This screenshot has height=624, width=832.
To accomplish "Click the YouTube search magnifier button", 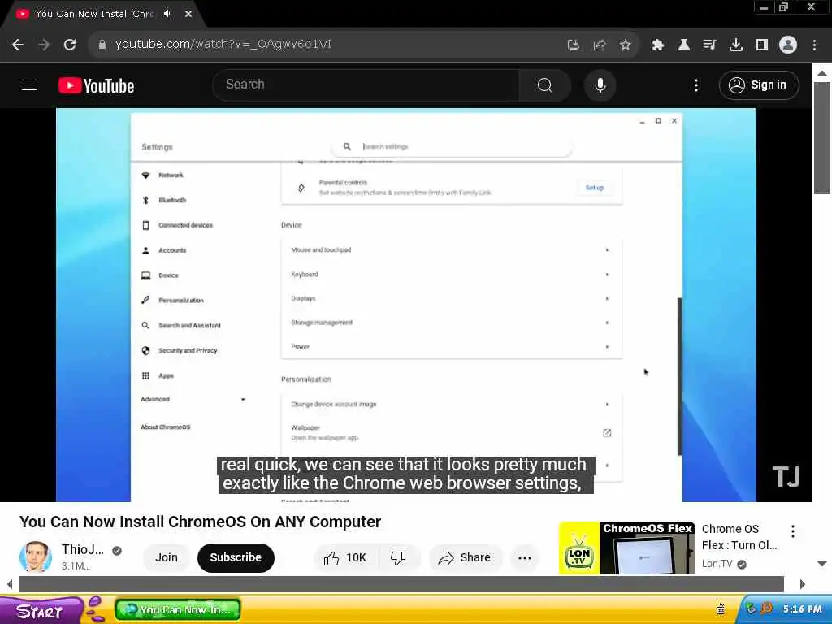I will coord(545,84).
